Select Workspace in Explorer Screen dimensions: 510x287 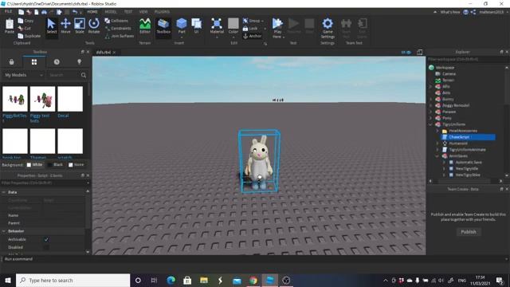(x=445, y=68)
